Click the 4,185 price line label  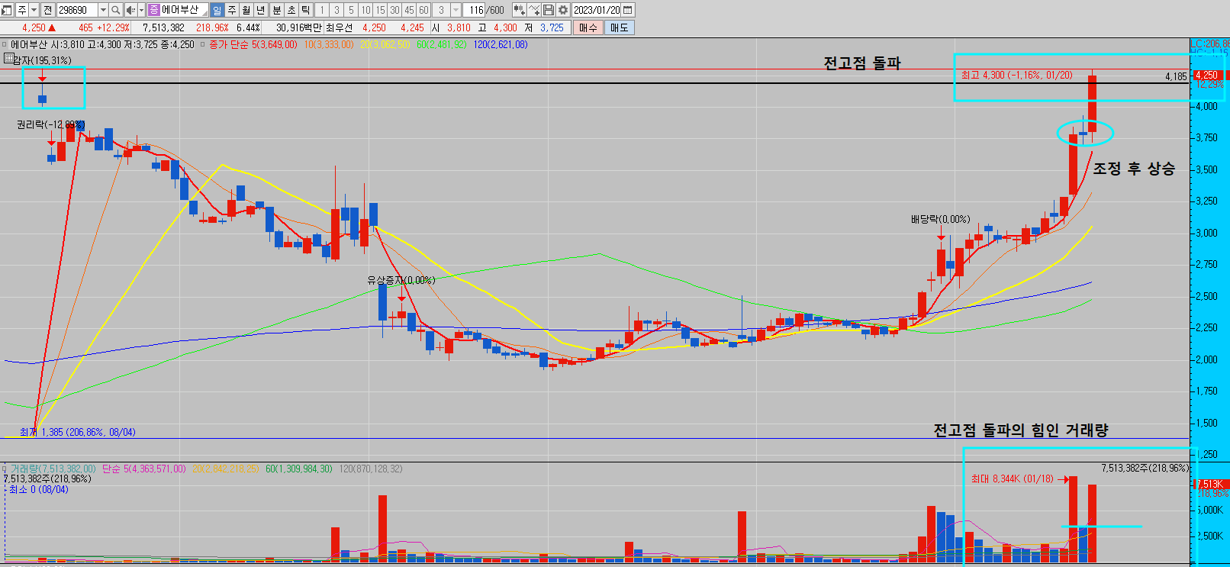tap(1176, 76)
